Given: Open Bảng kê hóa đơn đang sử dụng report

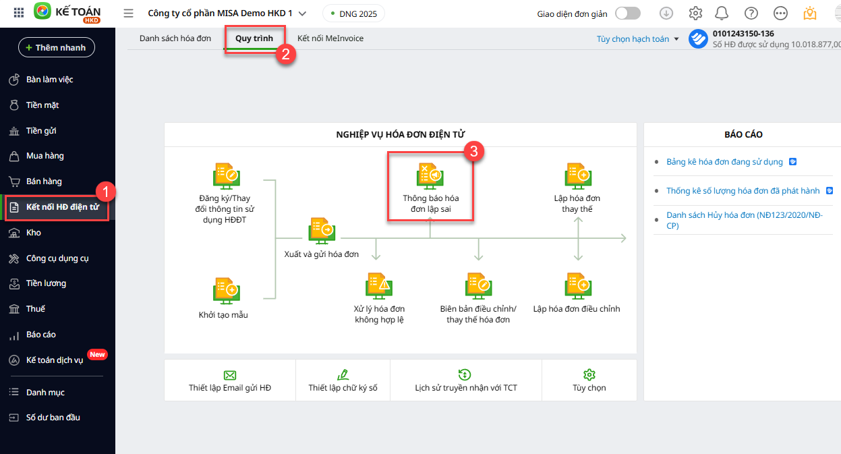Looking at the screenshot, I should click(724, 162).
